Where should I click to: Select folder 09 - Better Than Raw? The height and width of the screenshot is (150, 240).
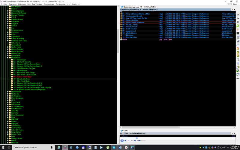click(22, 77)
